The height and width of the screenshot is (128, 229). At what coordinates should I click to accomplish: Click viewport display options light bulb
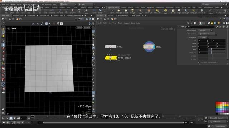93,51
